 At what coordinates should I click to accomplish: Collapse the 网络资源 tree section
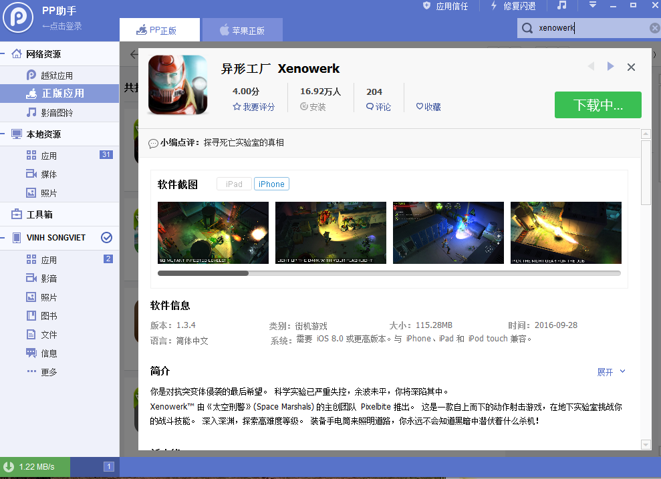tap(5, 54)
